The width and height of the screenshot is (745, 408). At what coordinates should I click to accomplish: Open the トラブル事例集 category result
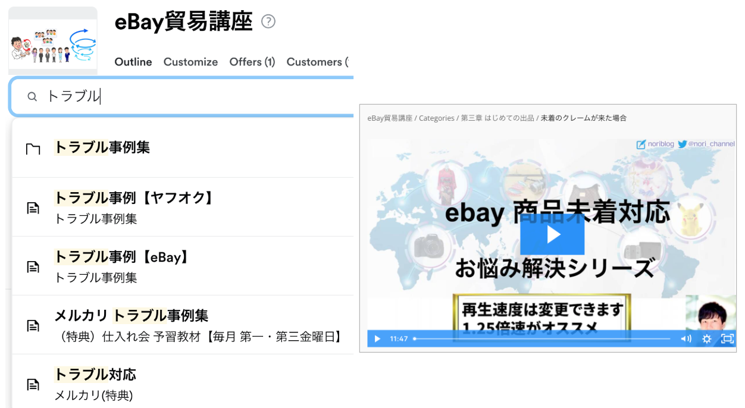(x=183, y=148)
